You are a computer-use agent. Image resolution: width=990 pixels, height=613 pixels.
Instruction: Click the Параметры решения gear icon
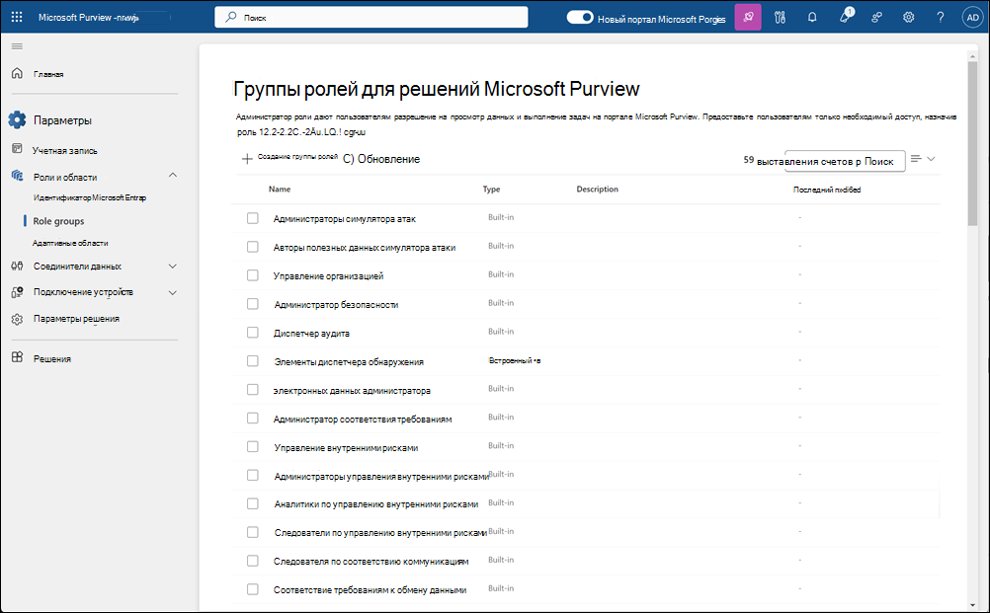coord(17,319)
